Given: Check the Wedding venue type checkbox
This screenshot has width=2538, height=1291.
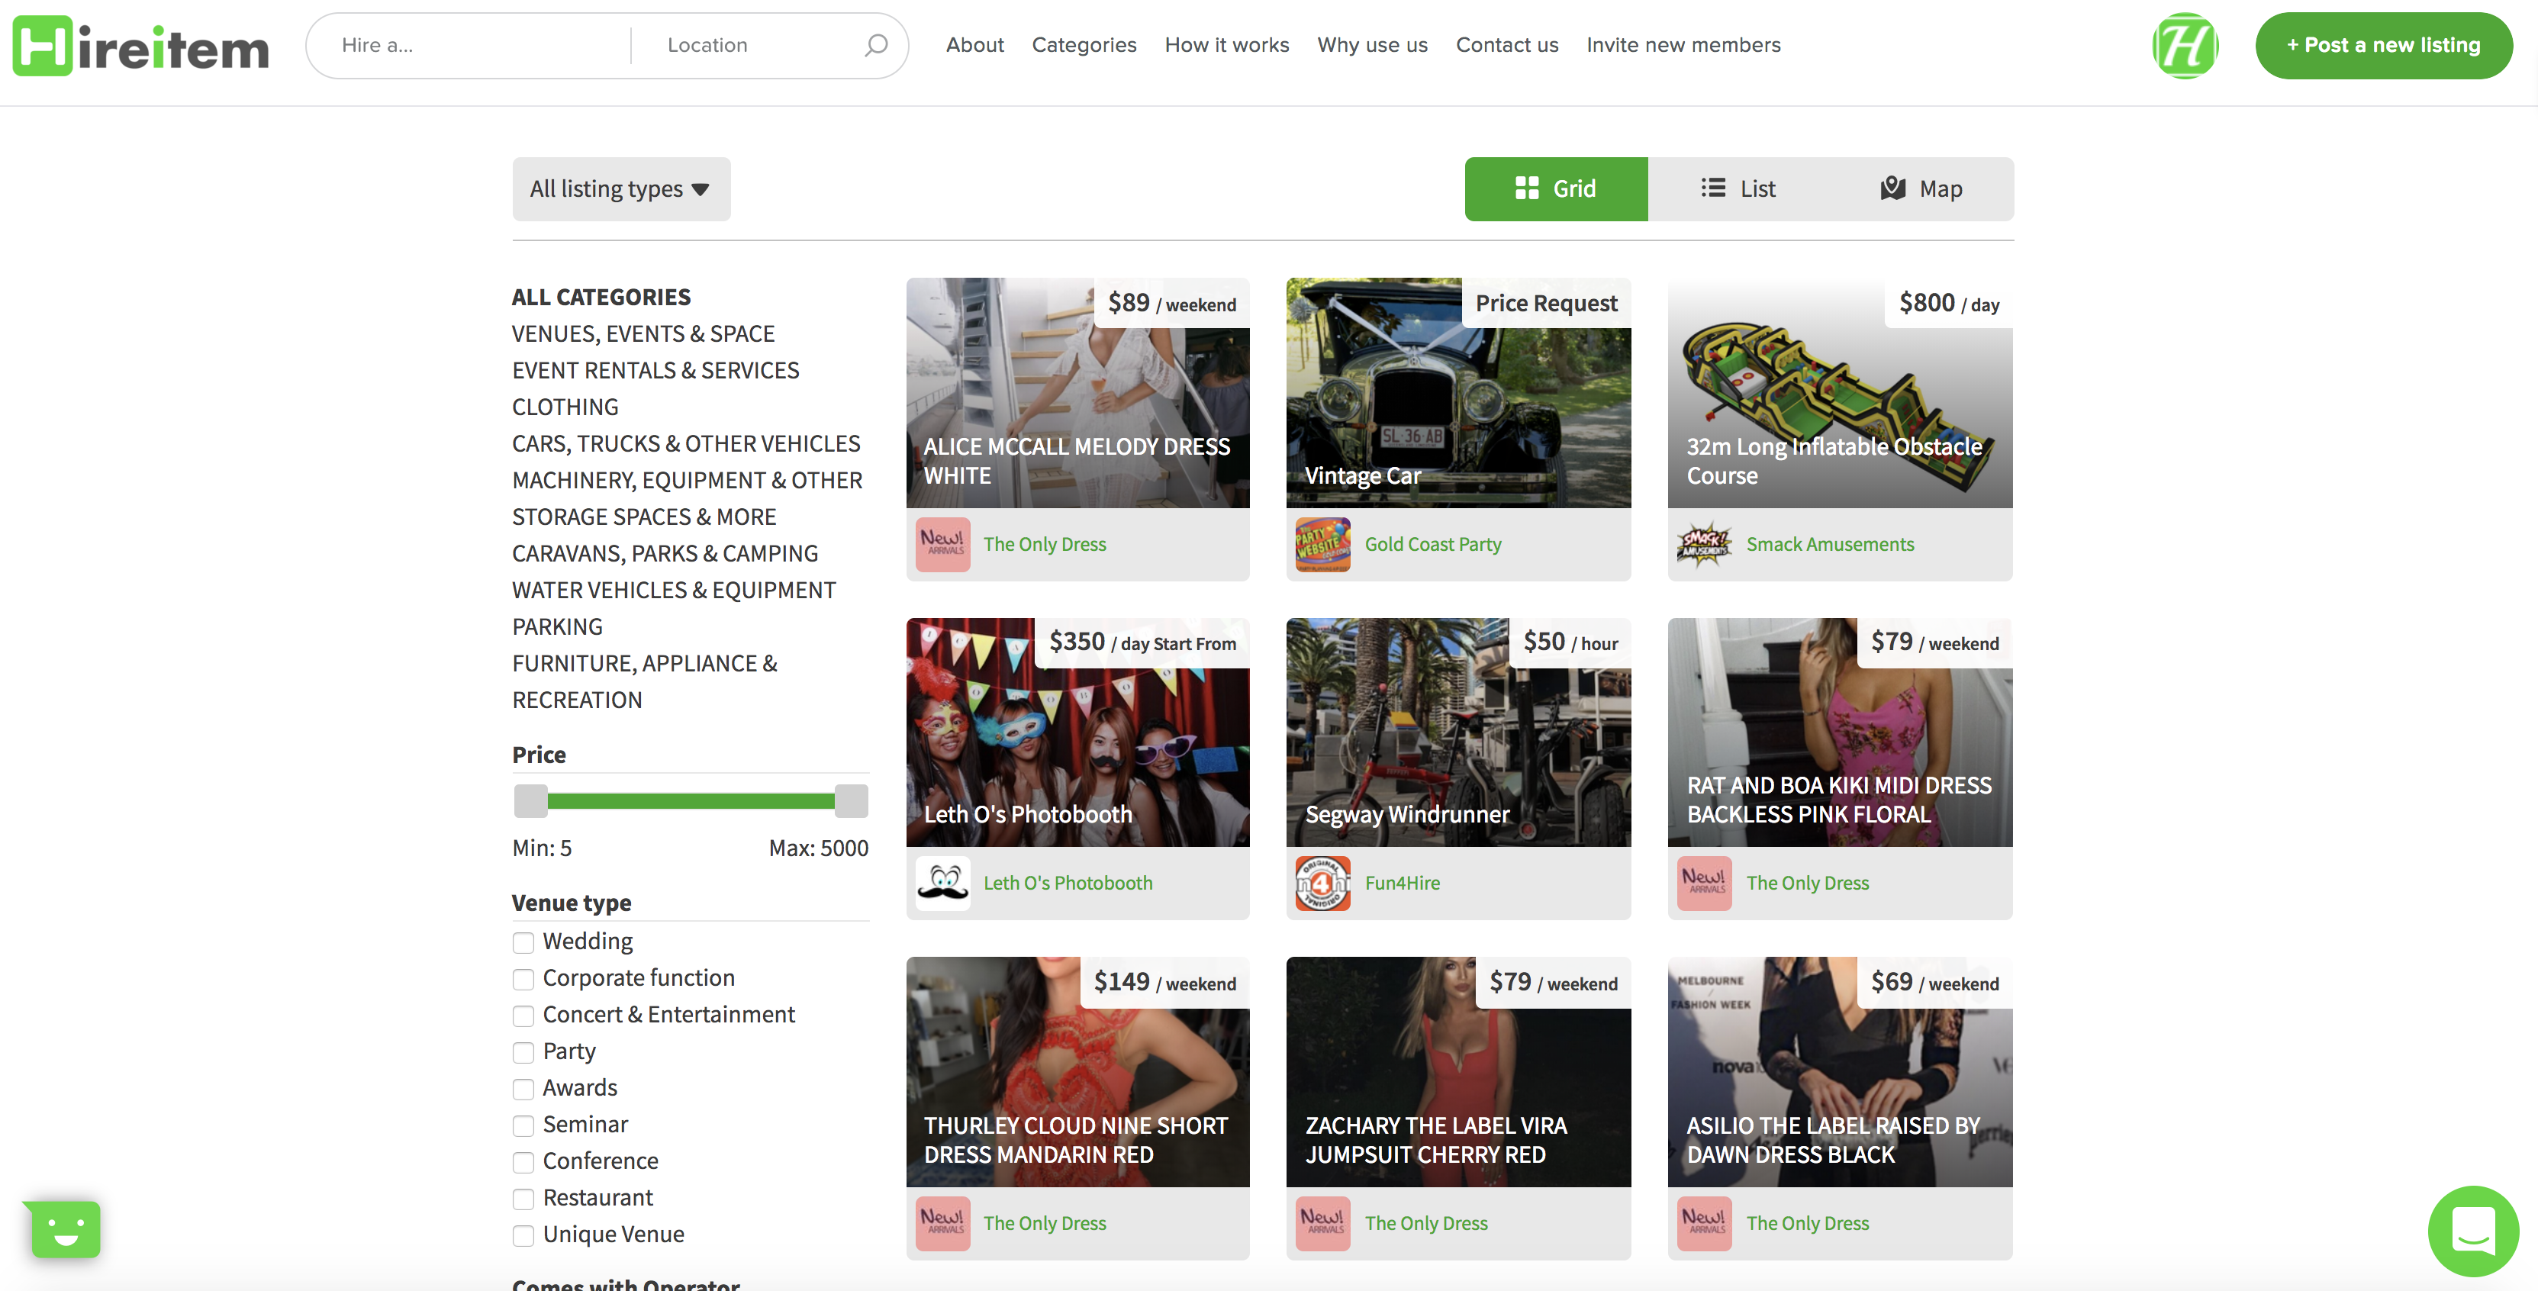Looking at the screenshot, I should point(523,942).
